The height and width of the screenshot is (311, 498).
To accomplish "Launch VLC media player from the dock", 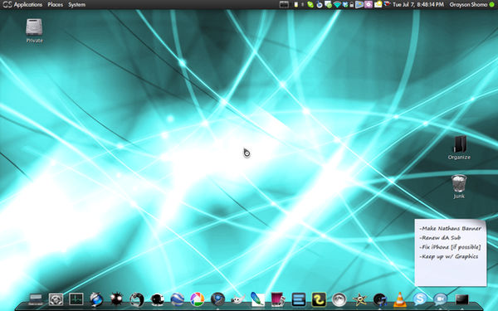I will [399, 299].
